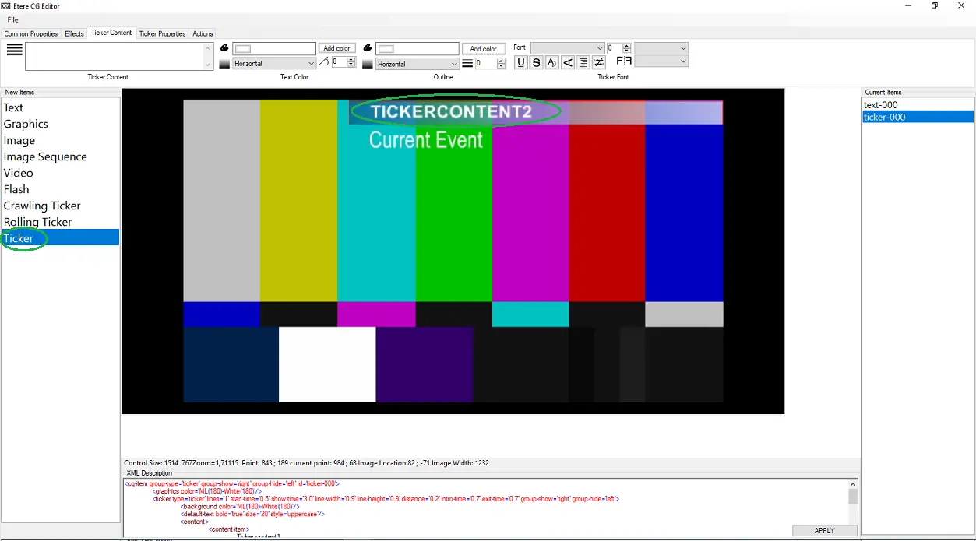Click the Outline palette icon

368,48
